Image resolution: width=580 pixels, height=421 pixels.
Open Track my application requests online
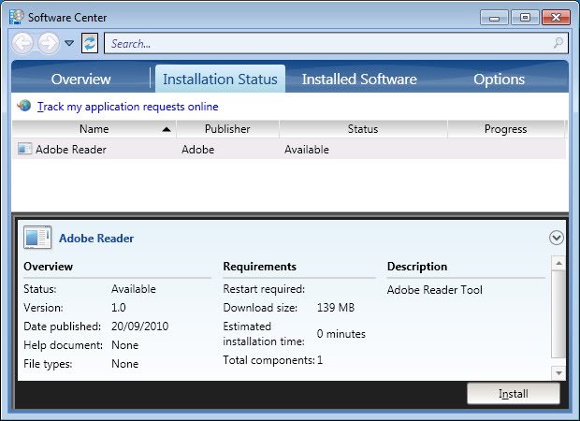pos(127,107)
